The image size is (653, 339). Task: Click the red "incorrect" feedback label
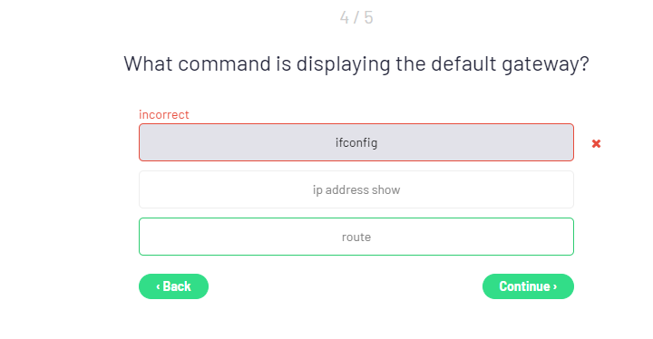[163, 114]
